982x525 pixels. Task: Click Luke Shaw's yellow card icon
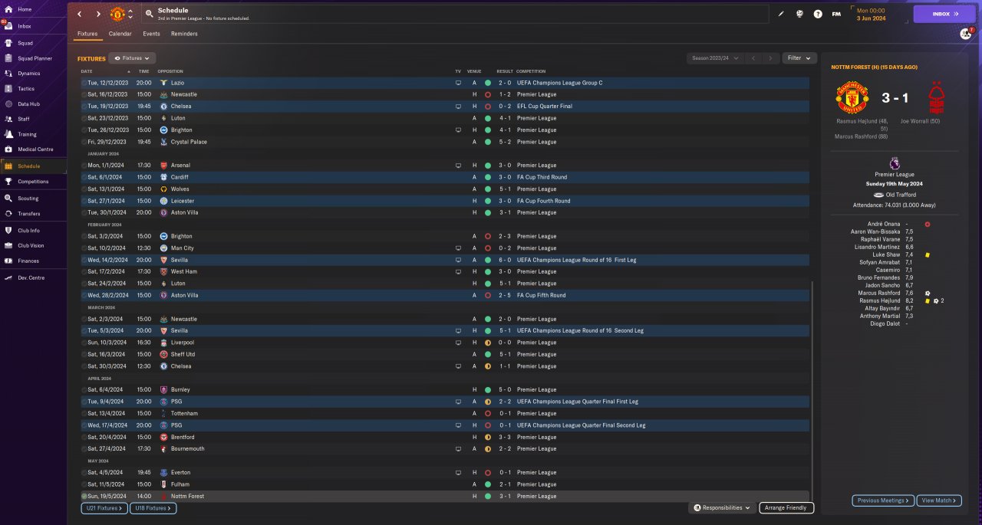[x=928, y=254]
